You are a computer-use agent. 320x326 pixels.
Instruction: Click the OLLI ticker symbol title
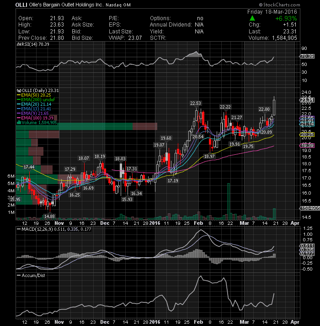[x=21, y=5]
